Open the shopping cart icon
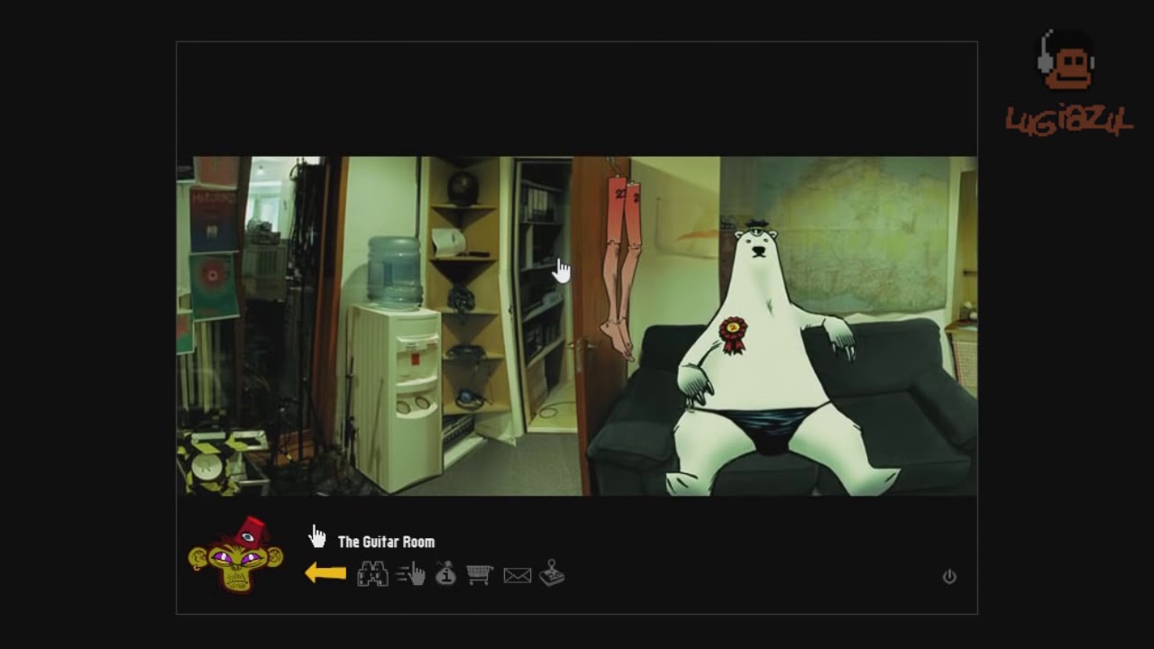The image size is (1154, 649). (x=480, y=574)
